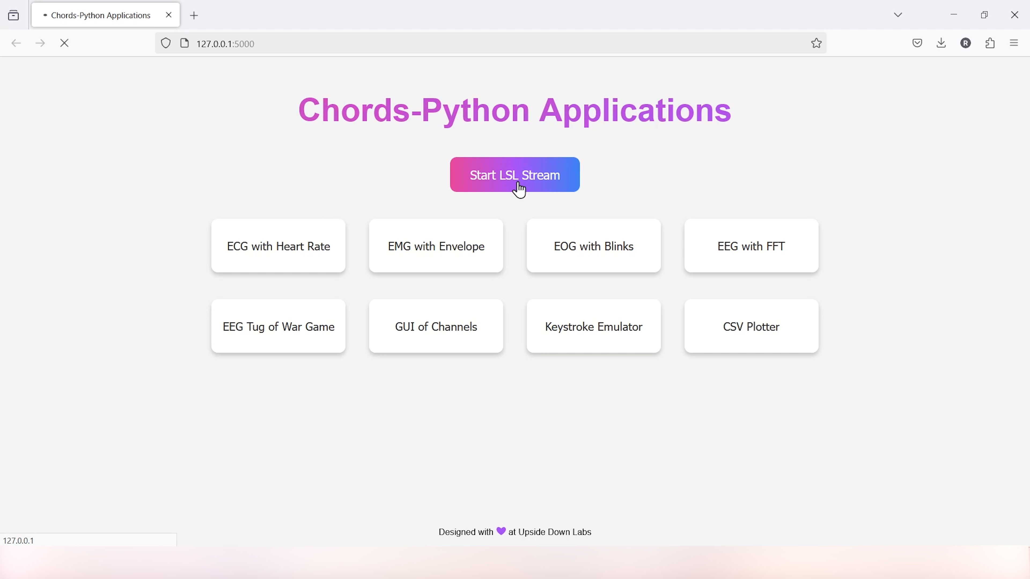Open the extensions puzzle icon
Viewport: 1030px width, 579px height.
(990, 43)
